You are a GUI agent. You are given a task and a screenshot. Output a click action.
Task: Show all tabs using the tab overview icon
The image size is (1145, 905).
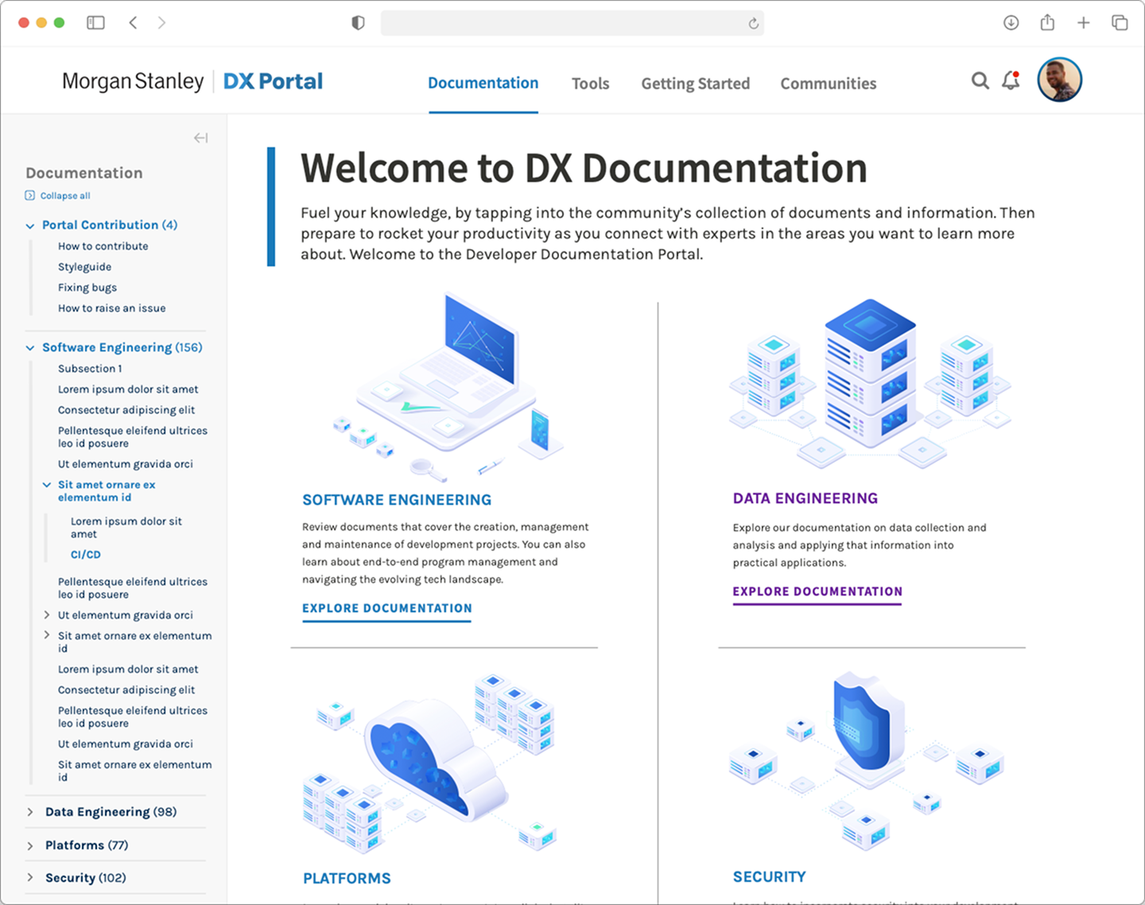[x=1120, y=22]
